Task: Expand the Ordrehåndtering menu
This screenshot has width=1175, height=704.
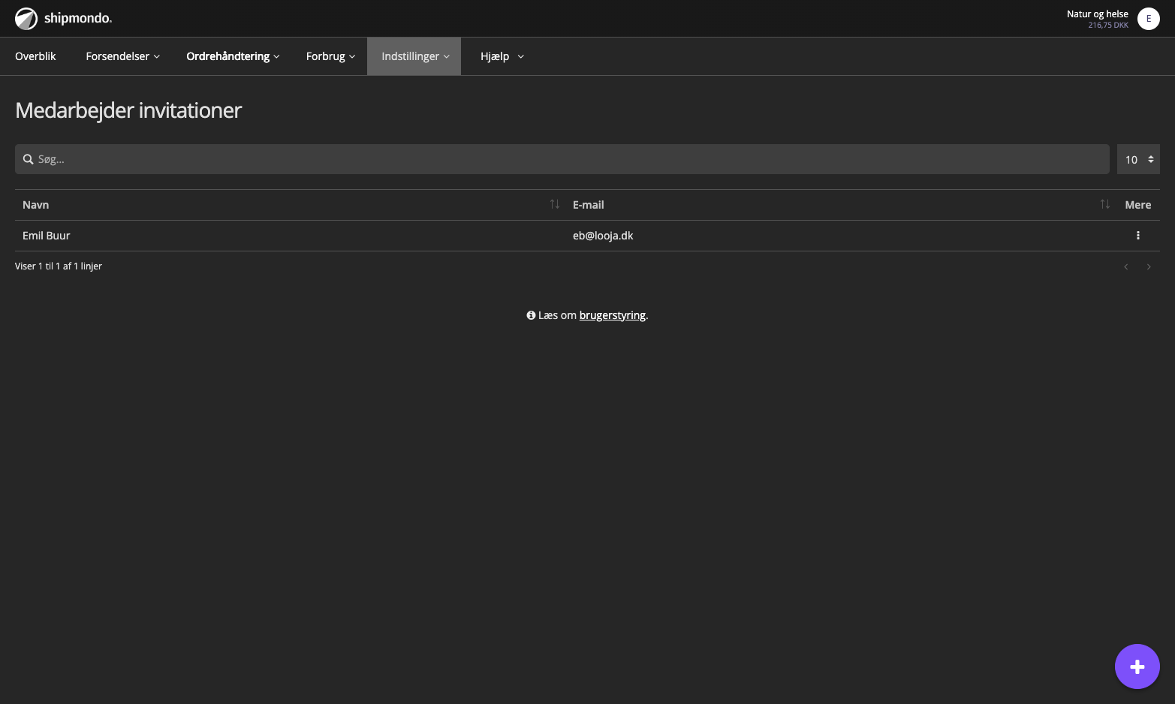Action: click(233, 56)
